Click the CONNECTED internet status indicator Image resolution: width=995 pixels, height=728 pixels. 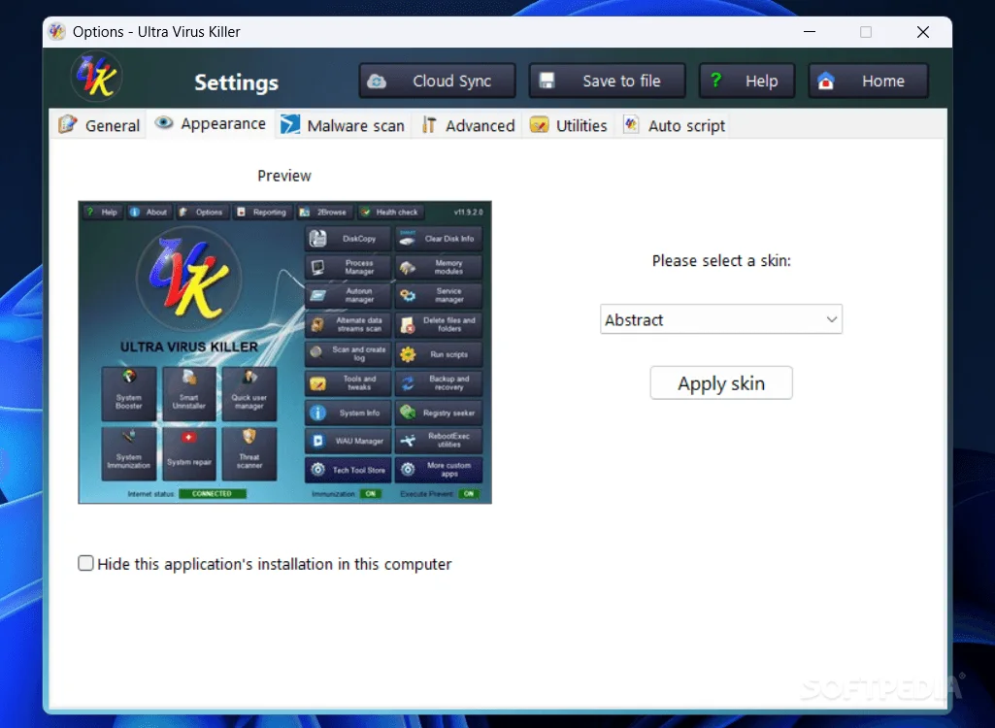(212, 494)
